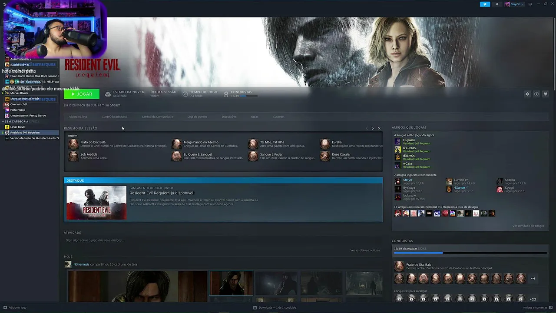Click the Sob Medida achievement icon
Screen dimensions: 556x313
click(x=73, y=156)
